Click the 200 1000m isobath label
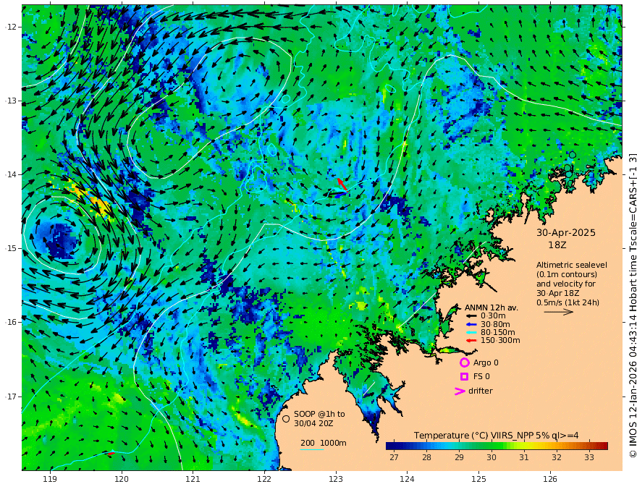637x492 pixels. coord(324,443)
